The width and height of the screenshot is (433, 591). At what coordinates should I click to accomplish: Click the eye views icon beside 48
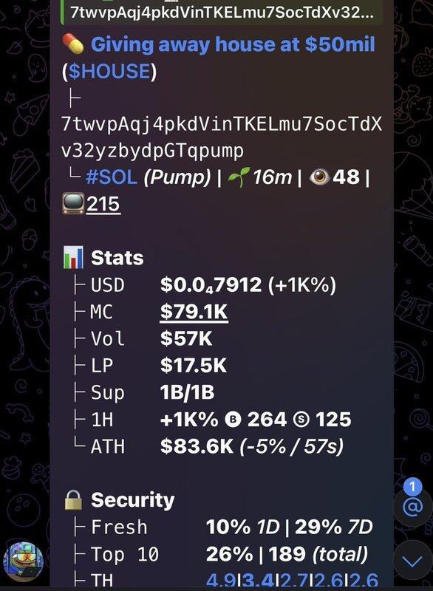(x=319, y=177)
